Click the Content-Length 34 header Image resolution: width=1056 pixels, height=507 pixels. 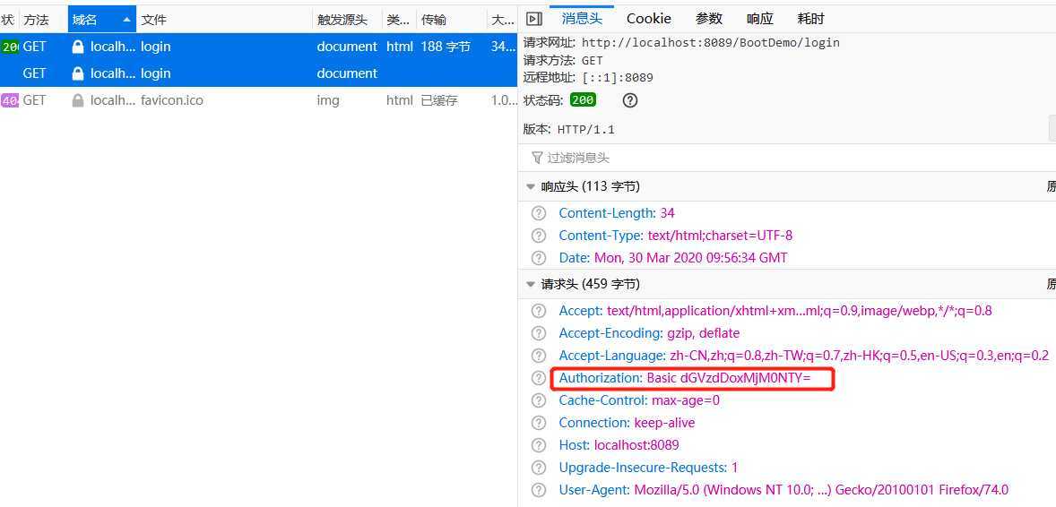tap(616, 213)
